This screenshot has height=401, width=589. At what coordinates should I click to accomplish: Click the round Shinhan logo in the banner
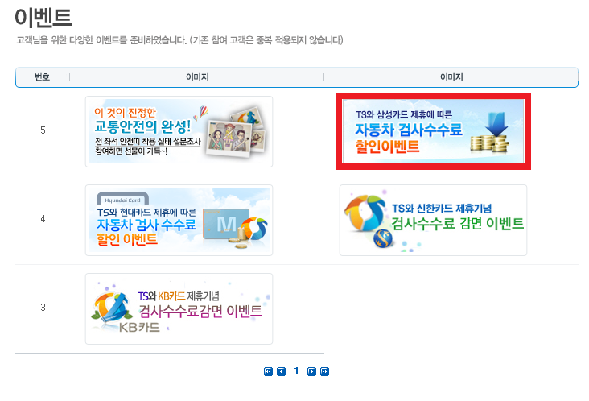[x=383, y=238]
